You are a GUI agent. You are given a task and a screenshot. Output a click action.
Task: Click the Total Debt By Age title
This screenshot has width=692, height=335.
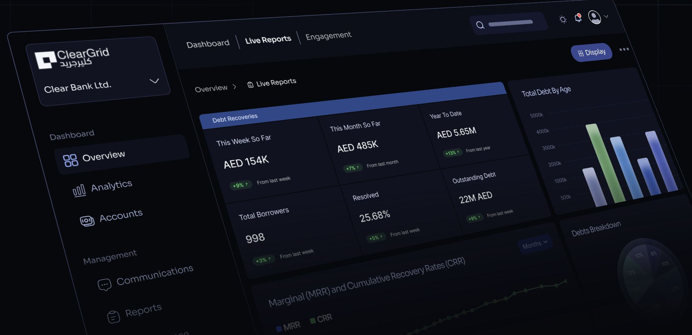click(546, 91)
